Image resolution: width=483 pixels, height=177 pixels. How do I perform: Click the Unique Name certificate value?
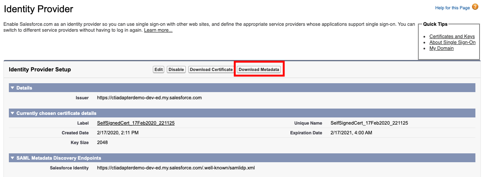[x=369, y=123]
